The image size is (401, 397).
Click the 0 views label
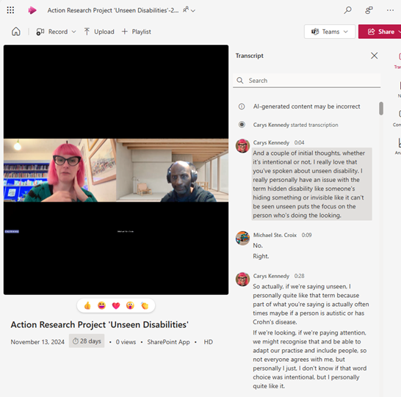click(x=126, y=342)
